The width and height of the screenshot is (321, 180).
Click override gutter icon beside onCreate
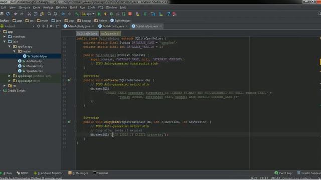coord(69,80)
